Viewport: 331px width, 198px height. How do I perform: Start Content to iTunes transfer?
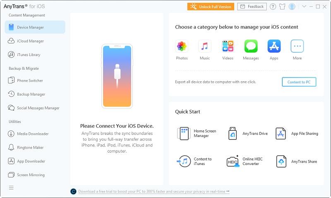click(194, 161)
